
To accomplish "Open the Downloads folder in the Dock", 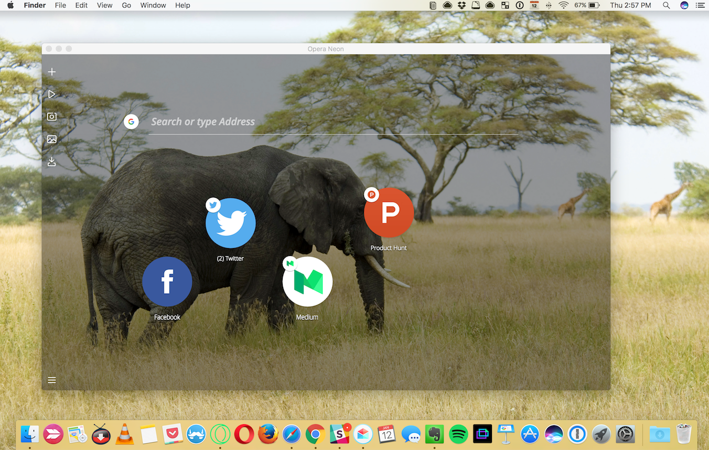I will pos(659,434).
